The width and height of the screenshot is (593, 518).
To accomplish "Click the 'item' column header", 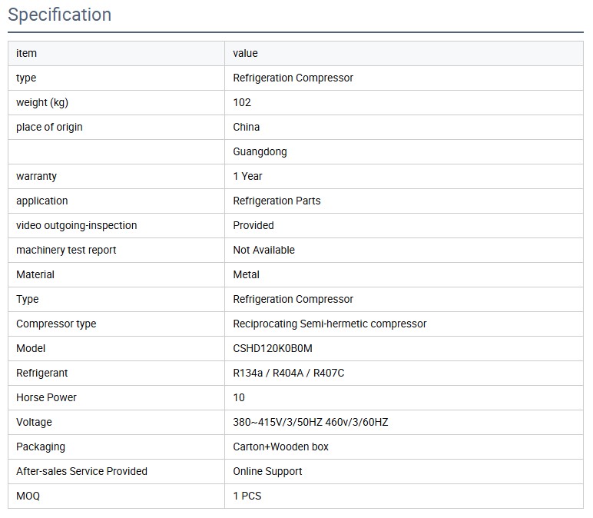I will click(26, 53).
